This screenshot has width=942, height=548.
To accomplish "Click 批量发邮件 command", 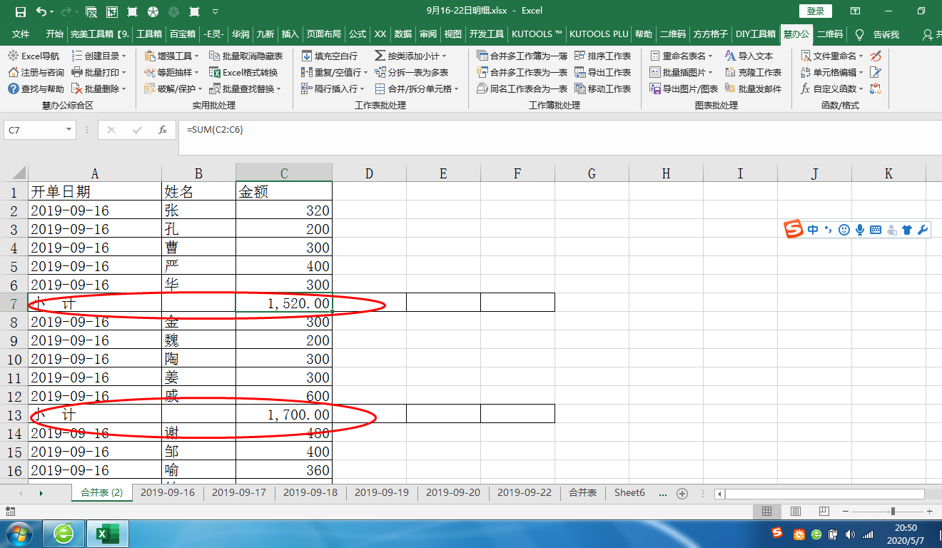I will click(x=753, y=88).
